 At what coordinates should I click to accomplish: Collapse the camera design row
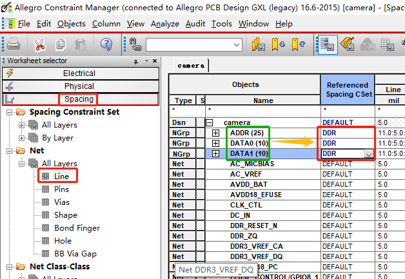[x=209, y=122]
